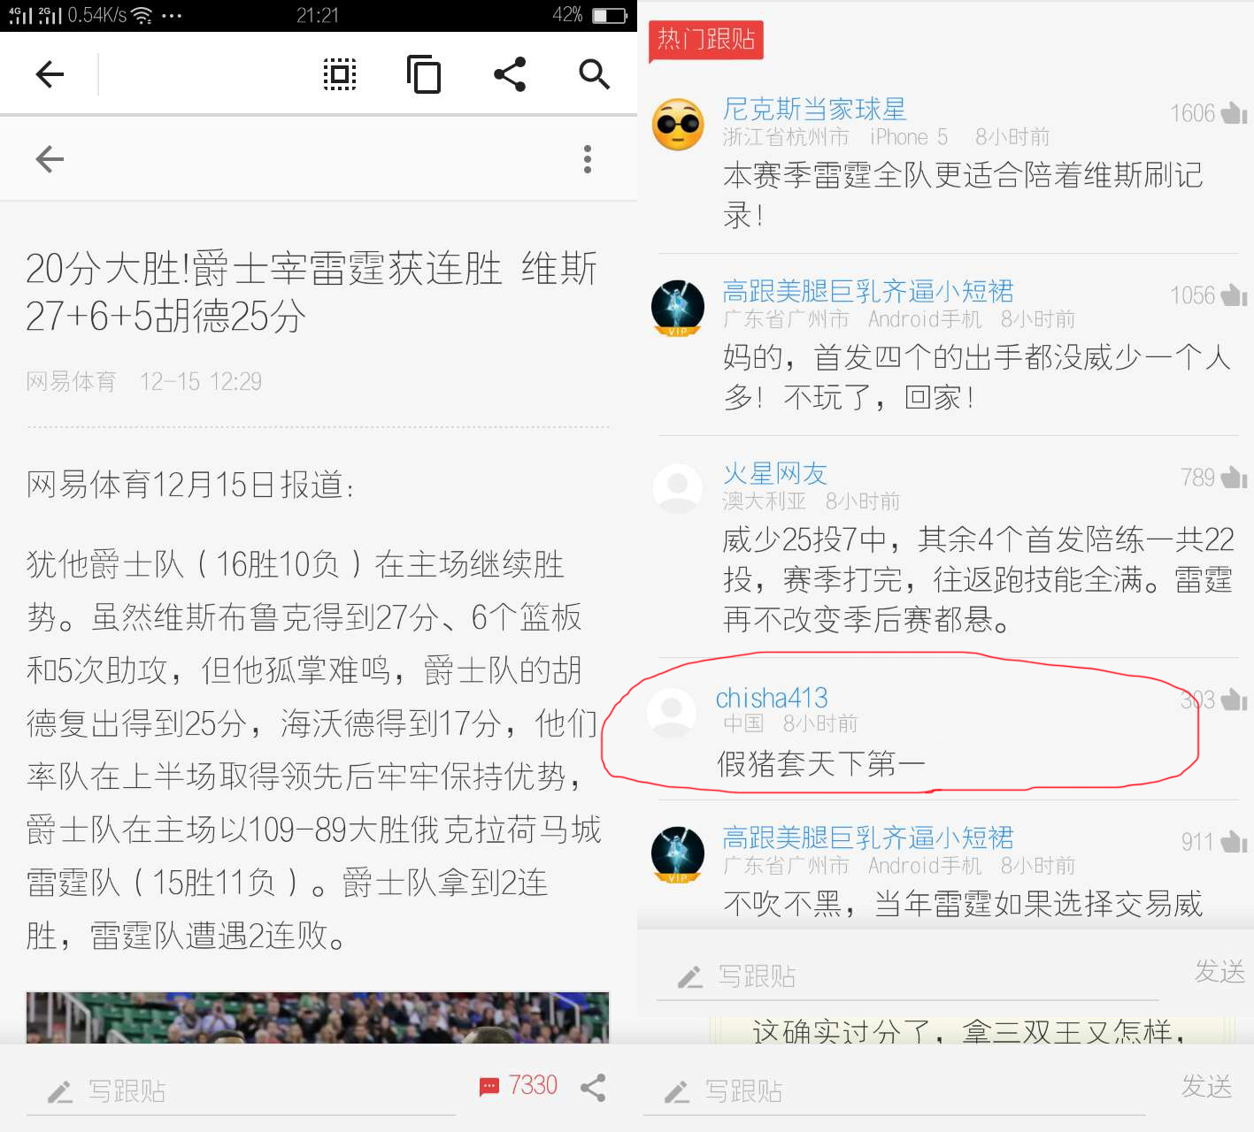The height and width of the screenshot is (1132, 1254).
Task: Open the three-dot overflow menu
Action: coord(587,159)
